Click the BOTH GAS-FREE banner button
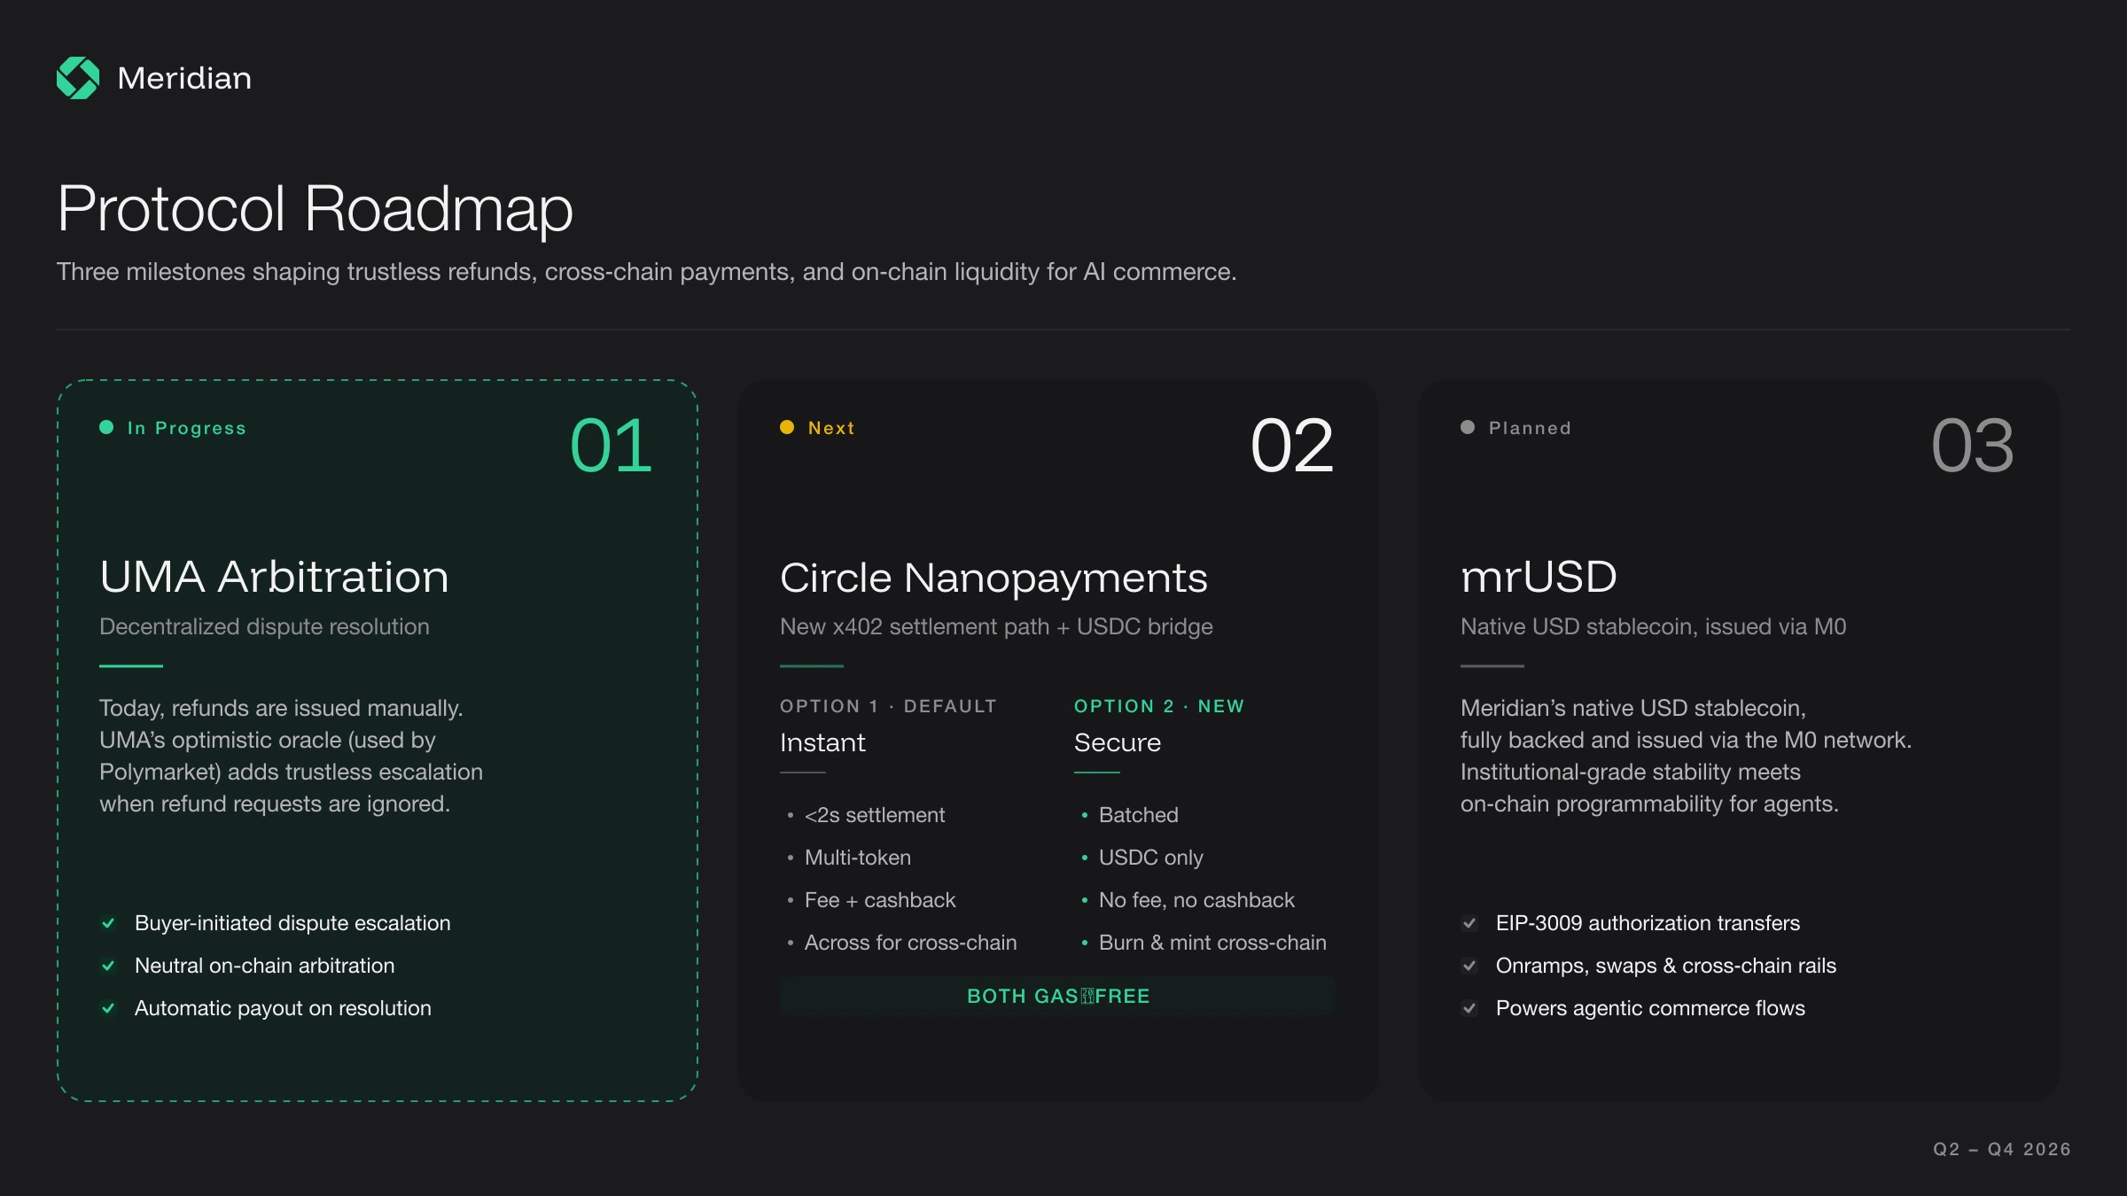The image size is (2127, 1196). coord(1057,995)
